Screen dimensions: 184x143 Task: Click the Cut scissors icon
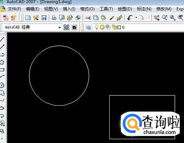coord(88,18)
